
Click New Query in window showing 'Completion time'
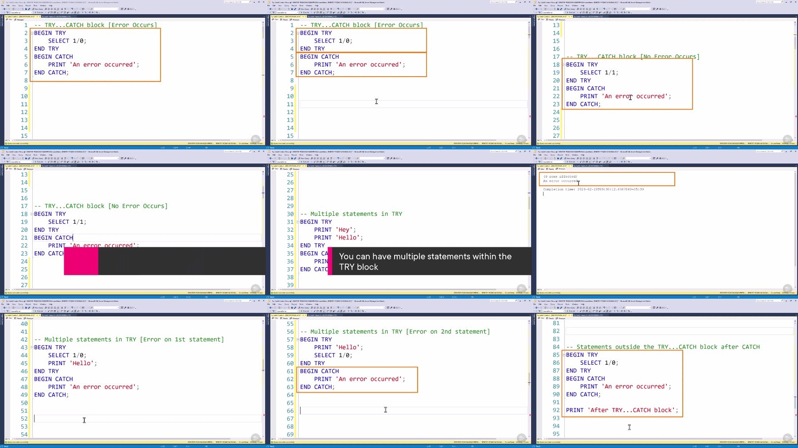[570, 158]
